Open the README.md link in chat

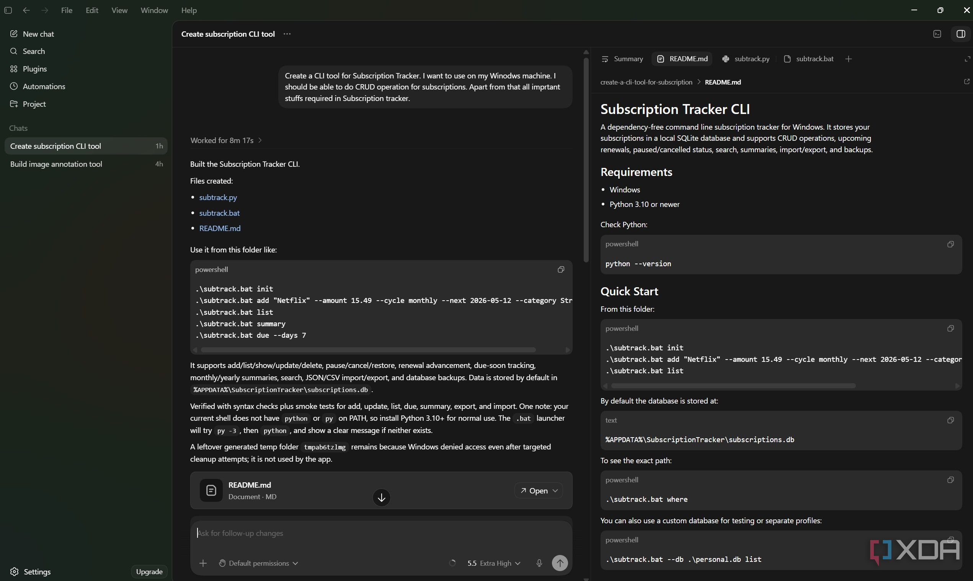tap(220, 228)
